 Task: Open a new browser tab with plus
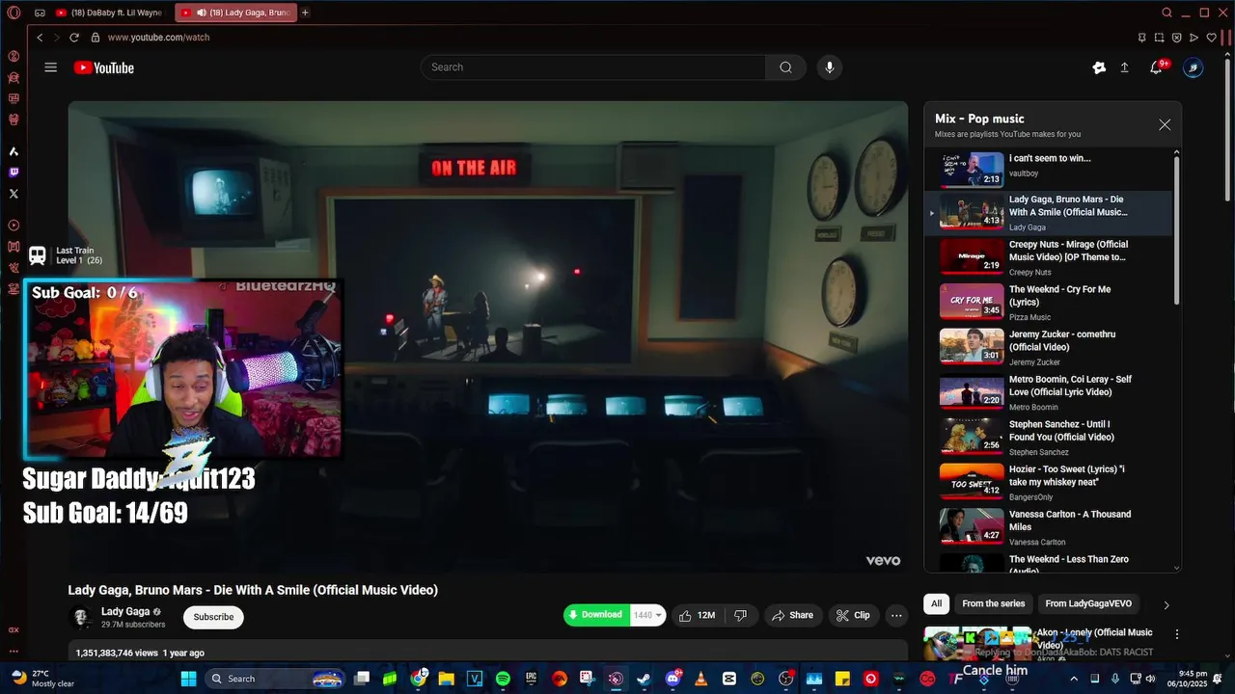pos(305,13)
